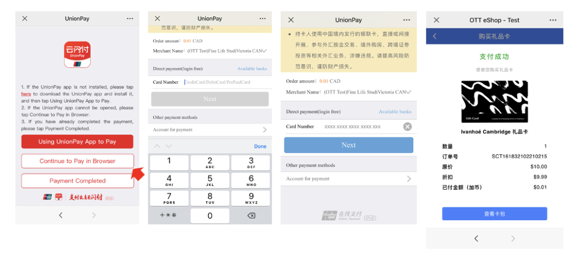Viewport: 570px width, 254px height.
Task: Go forward using OTT eShop bottom arrow
Action: (x=513, y=238)
